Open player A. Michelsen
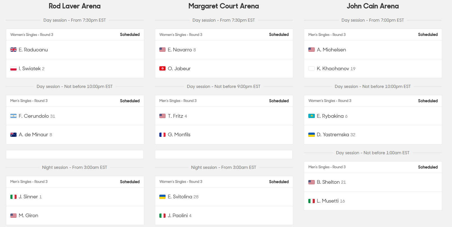Image resolution: width=452 pixels, height=227 pixels. point(331,50)
